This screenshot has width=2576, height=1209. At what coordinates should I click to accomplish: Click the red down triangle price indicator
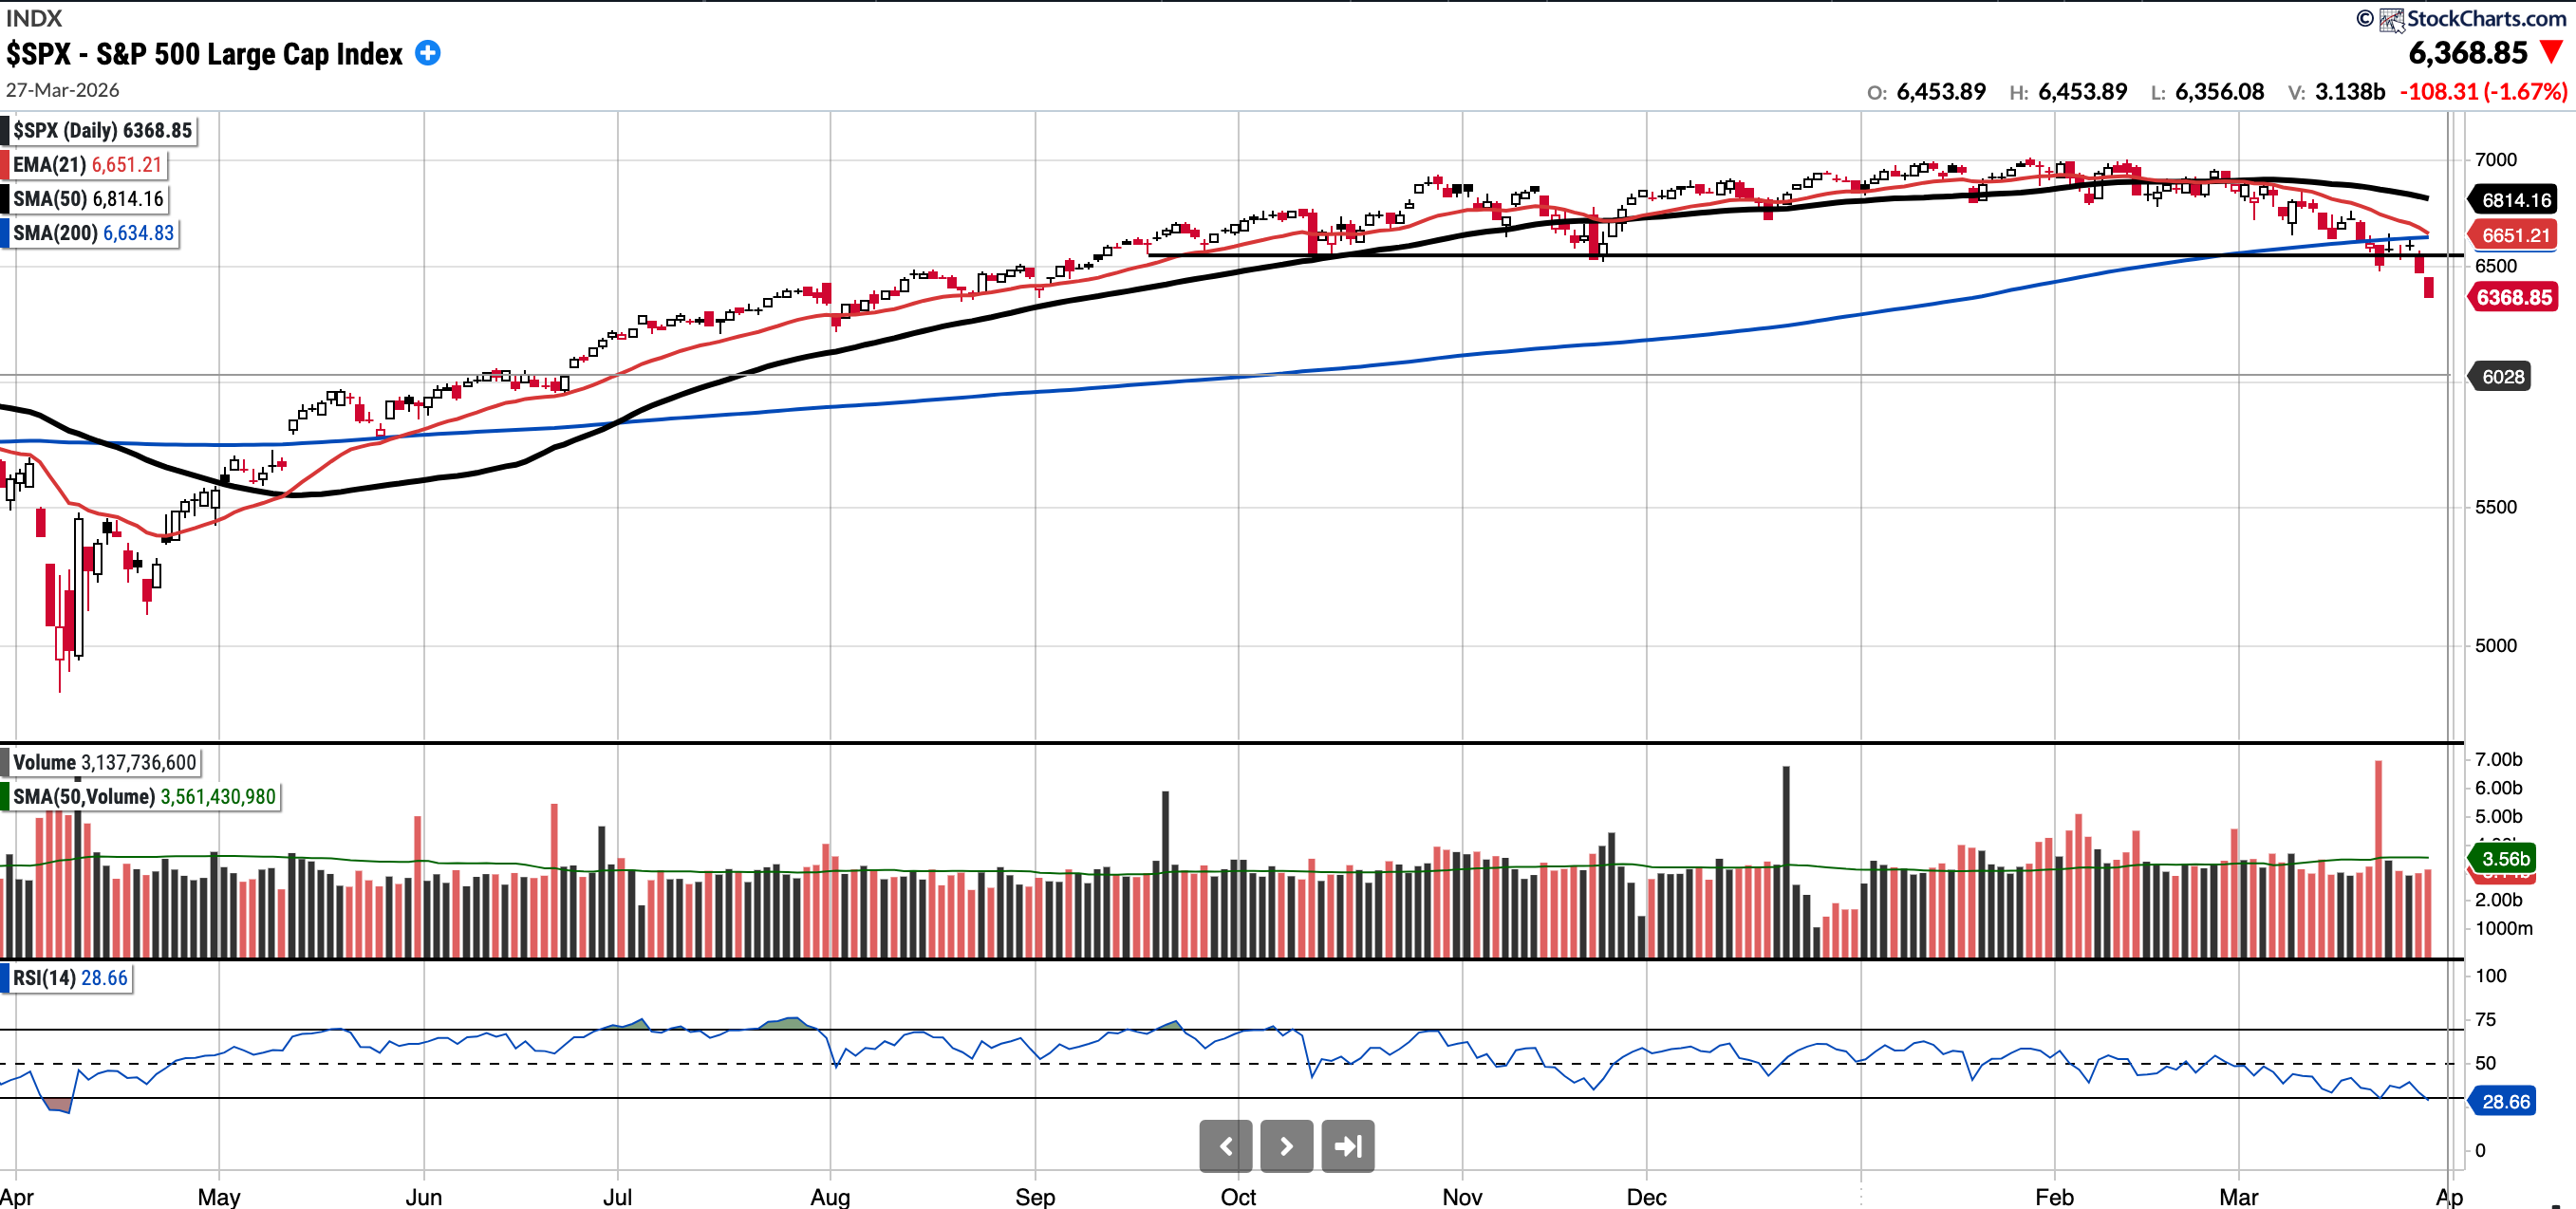(x=2551, y=52)
